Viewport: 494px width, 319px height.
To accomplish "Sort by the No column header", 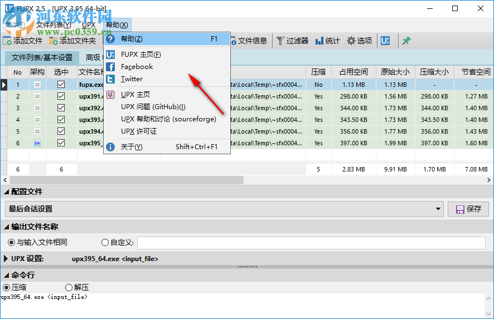I will coord(18,72).
